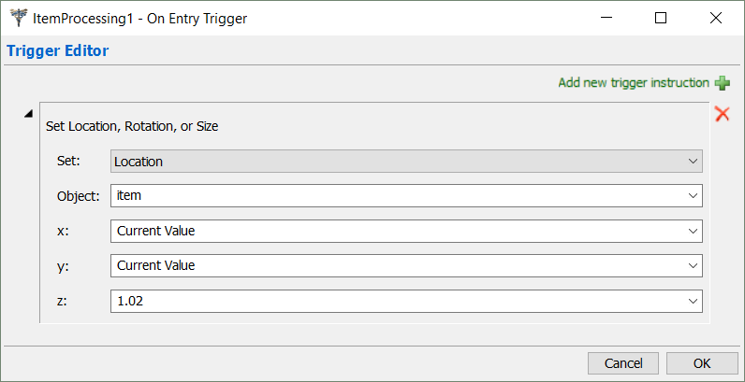Click the Set Location, Rotation, or Size header
Viewport: 745px width, 382px height.
tap(132, 126)
